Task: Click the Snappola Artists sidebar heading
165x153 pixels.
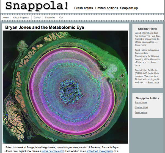Action: (x=147, y=98)
